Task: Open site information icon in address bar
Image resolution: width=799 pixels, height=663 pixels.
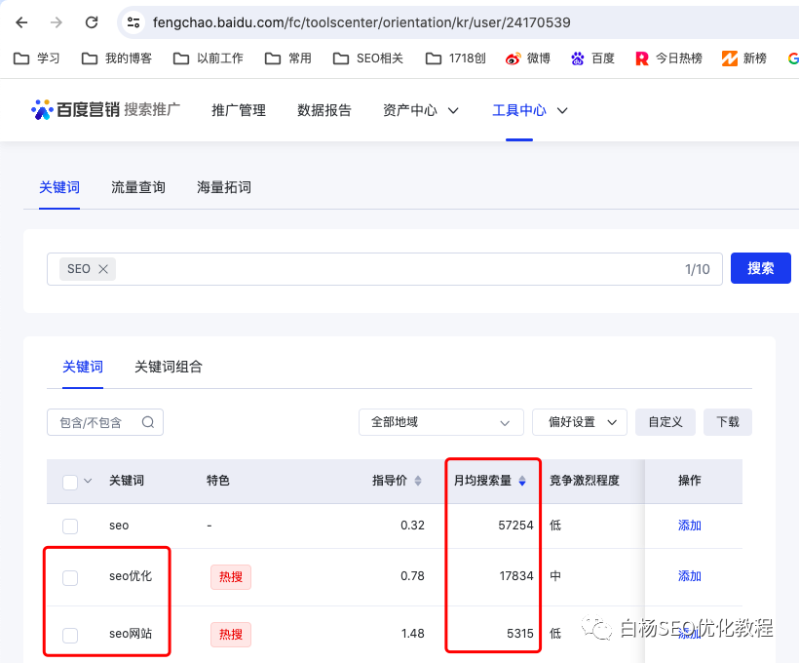Action: 133,22
